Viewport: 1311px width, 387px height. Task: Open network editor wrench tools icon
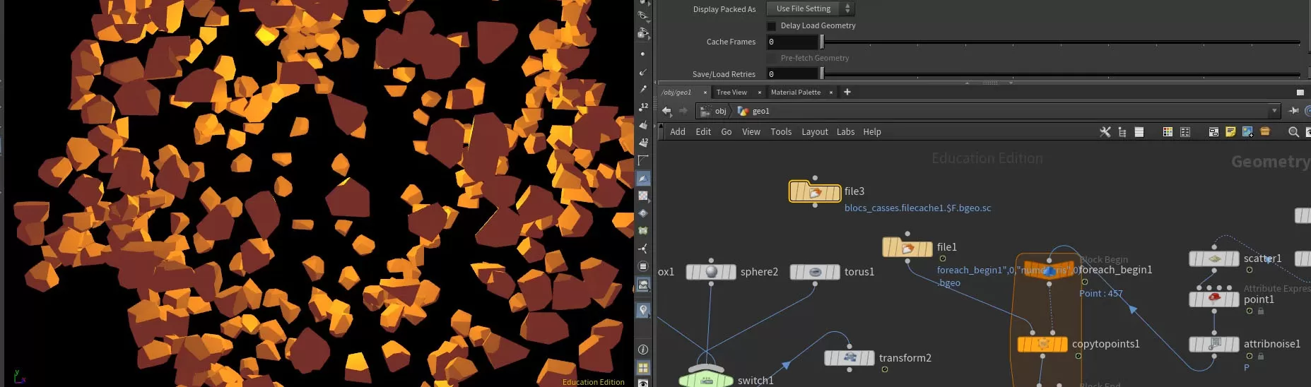tap(1105, 132)
